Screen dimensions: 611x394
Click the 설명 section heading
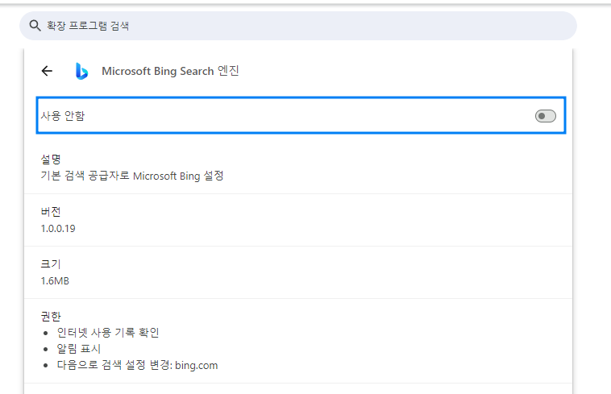(x=51, y=160)
